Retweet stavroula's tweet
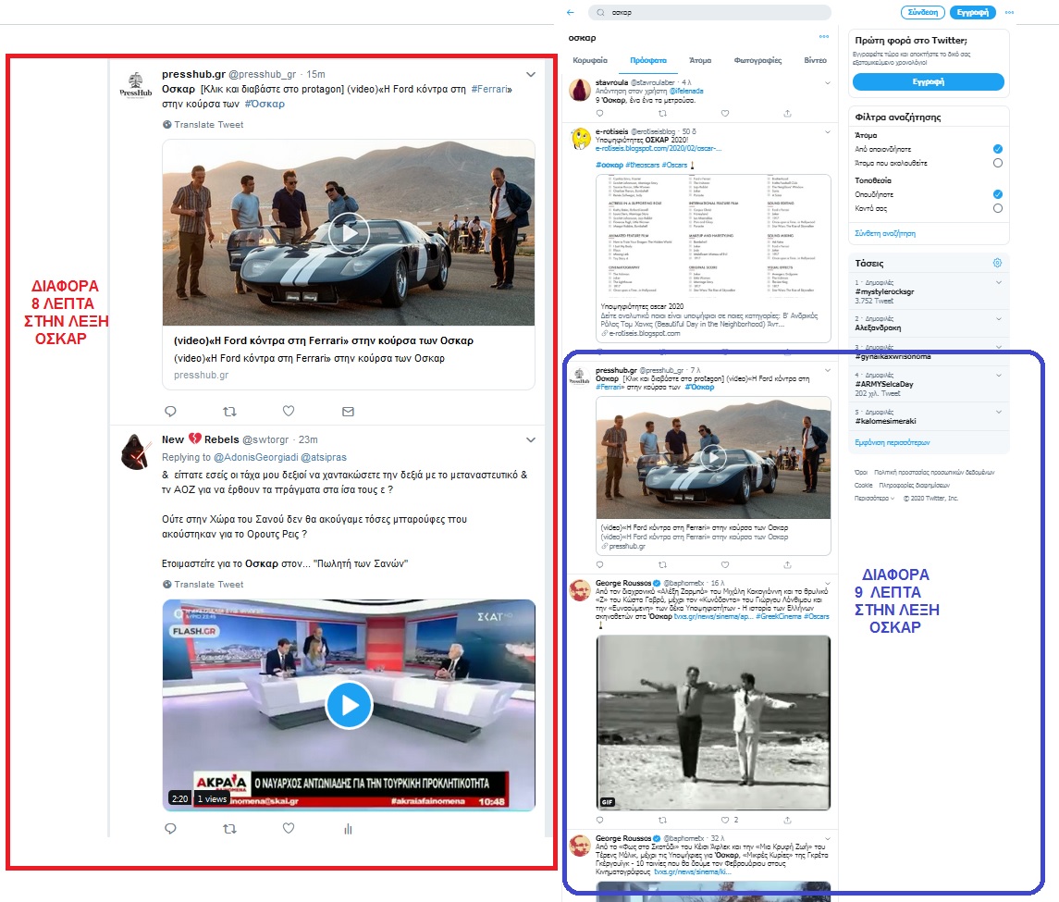Viewport: 1059px width, 902px height. pyautogui.click(x=662, y=114)
